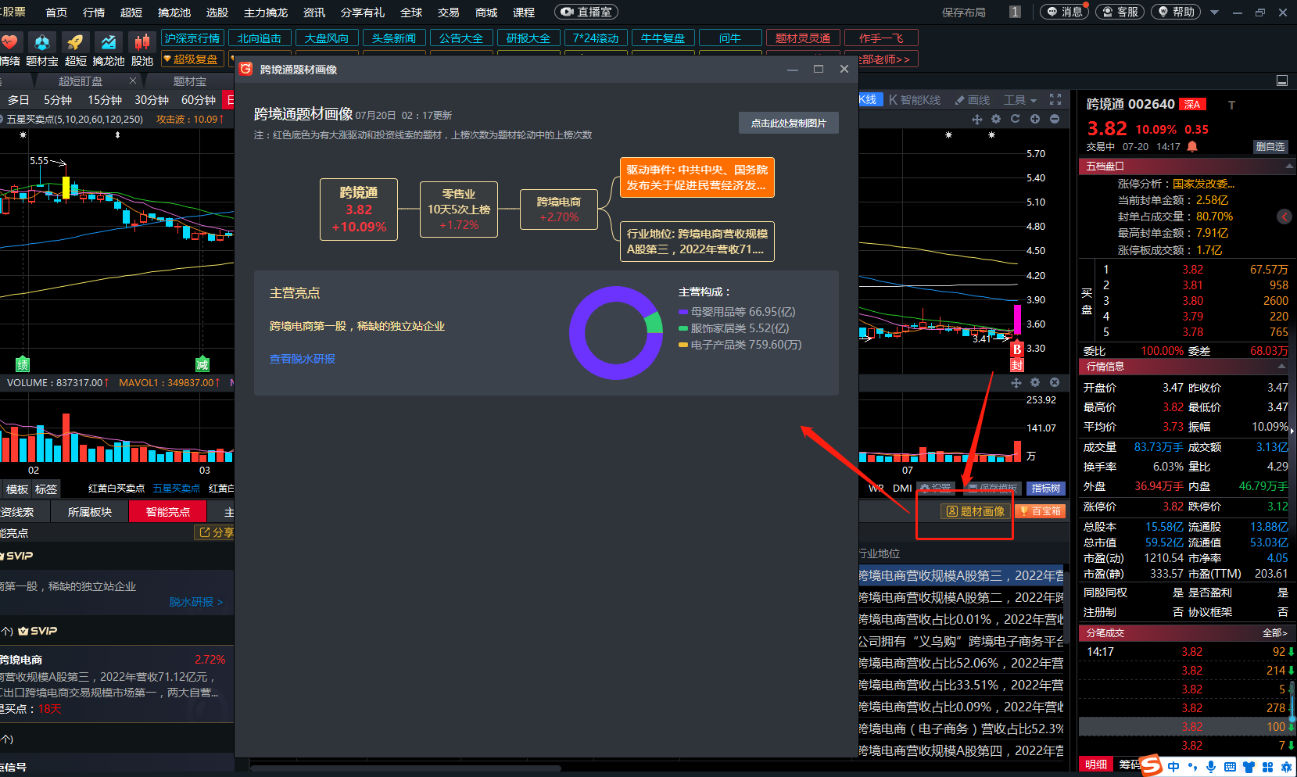Zoom in the K-line chart
1297x777 pixels.
pos(1034,119)
